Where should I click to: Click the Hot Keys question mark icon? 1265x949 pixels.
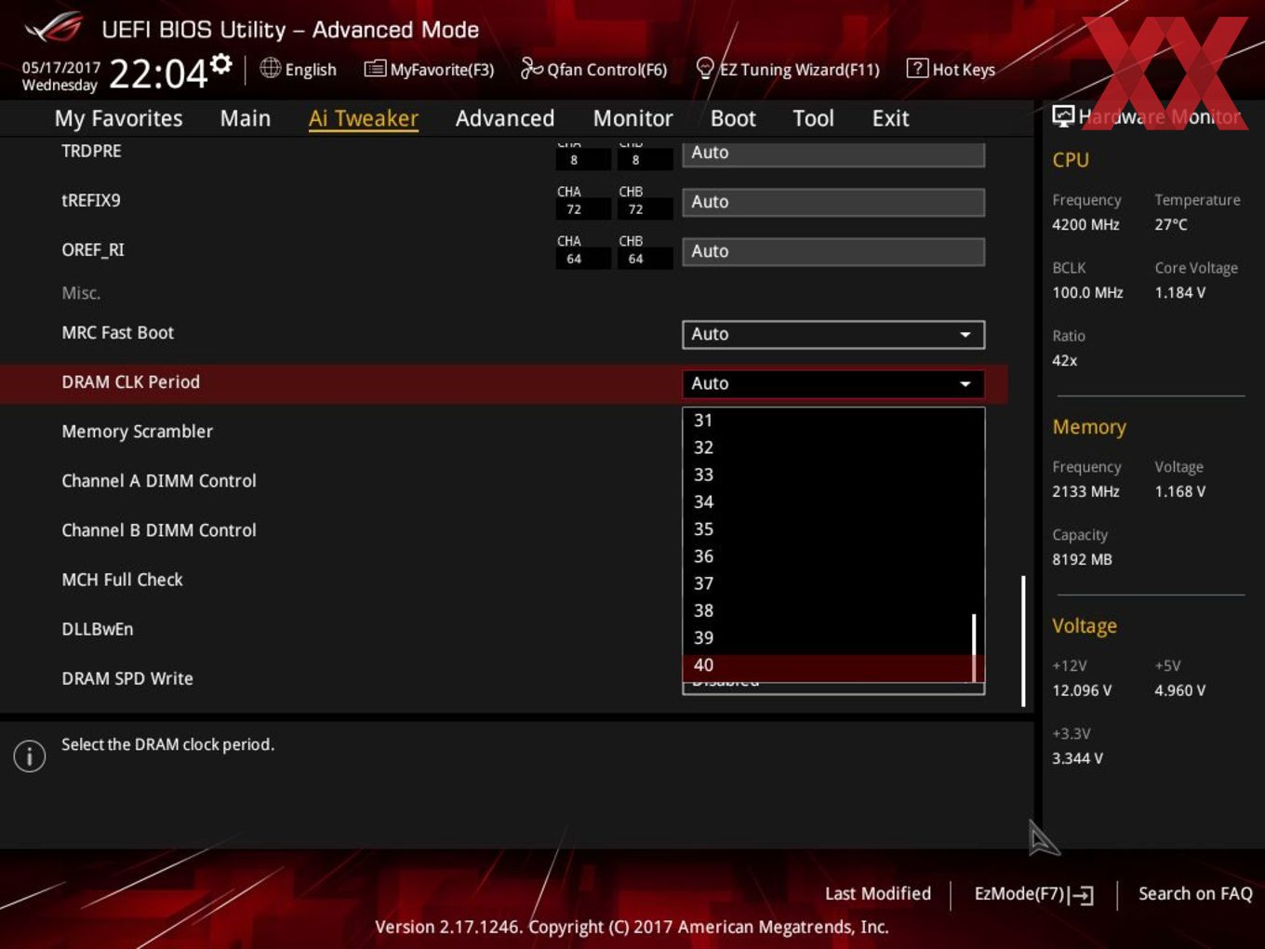pyautogui.click(x=917, y=68)
